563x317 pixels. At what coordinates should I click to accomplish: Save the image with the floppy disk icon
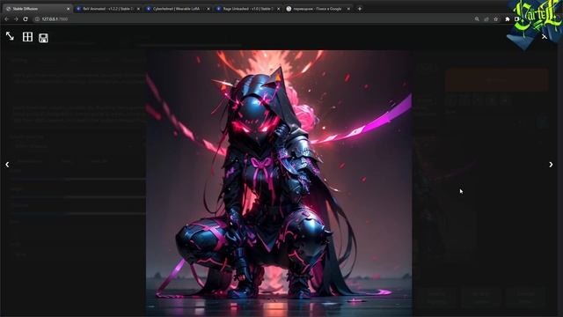pyautogui.click(x=43, y=38)
